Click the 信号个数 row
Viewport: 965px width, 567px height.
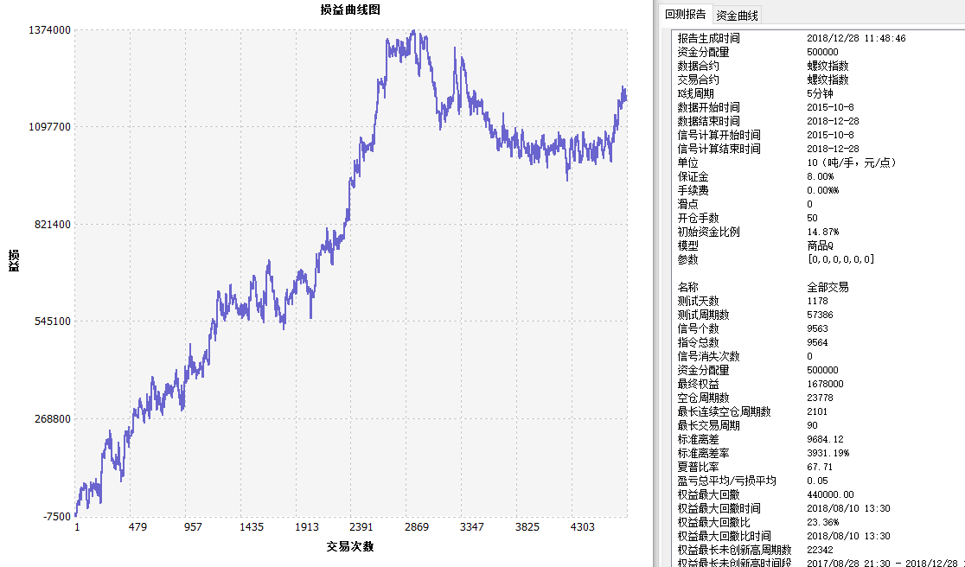coord(698,328)
